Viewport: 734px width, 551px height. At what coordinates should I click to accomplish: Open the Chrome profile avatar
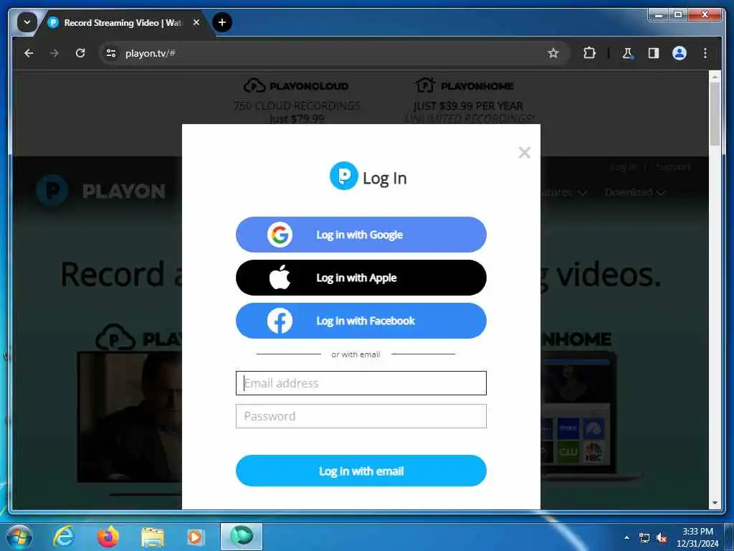pyautogui.click(x=680, y=53)
